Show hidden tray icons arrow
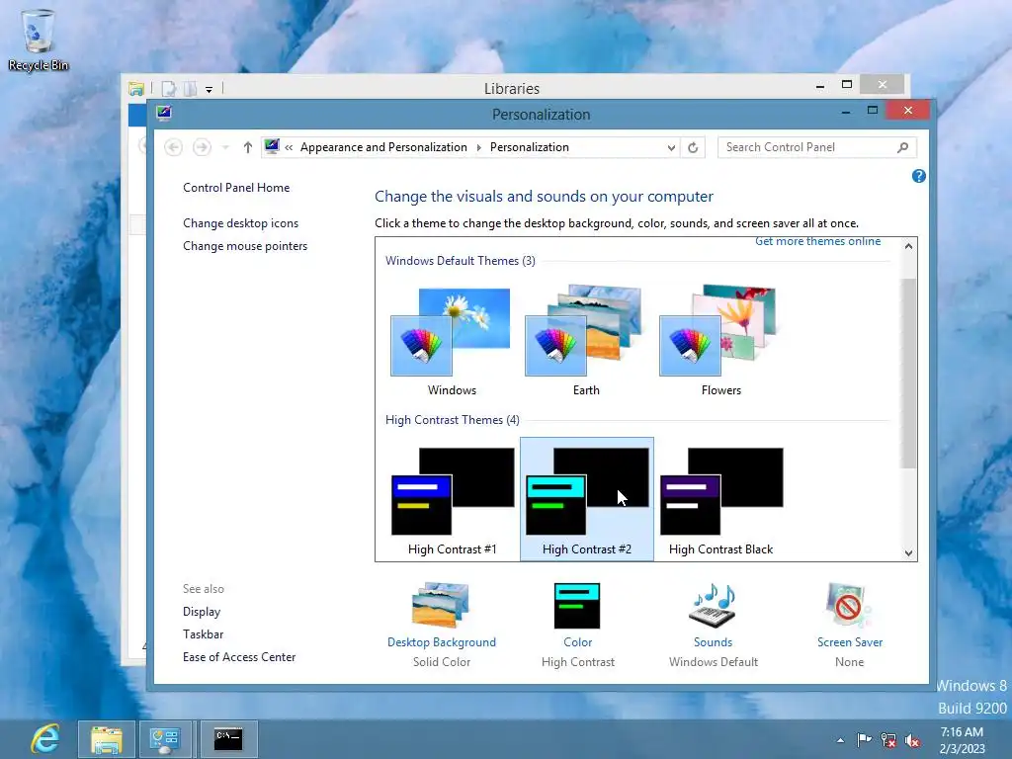1012x759 pixels. pos(840,740)
